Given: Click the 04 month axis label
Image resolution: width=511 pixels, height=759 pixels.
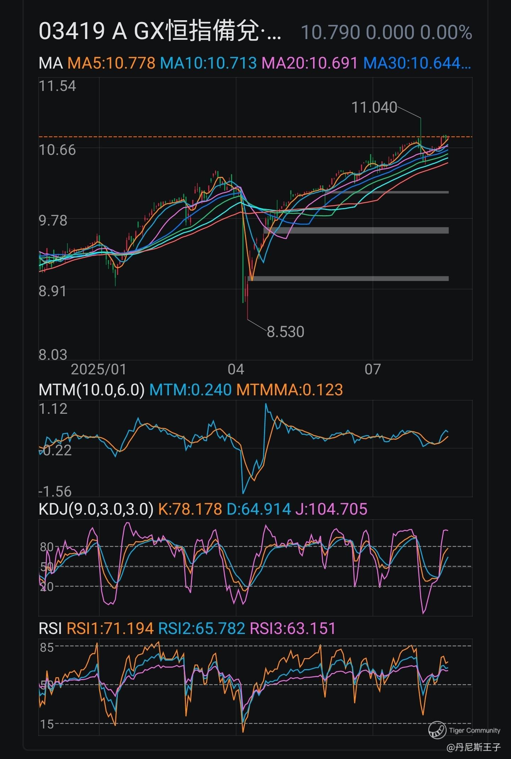Looking at the screenshot, I should coord(236,369).
